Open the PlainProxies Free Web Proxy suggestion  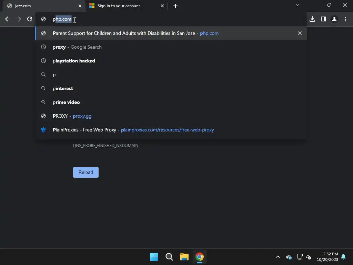coord(171,130)
